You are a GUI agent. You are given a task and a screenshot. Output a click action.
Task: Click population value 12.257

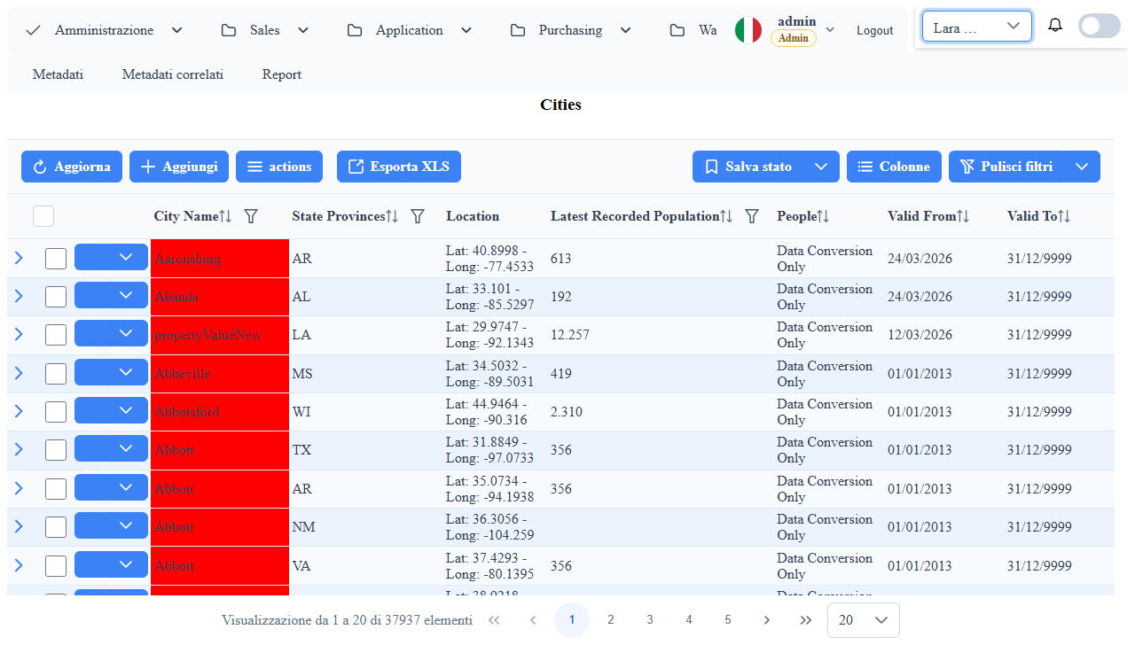[x=570, y=335]
